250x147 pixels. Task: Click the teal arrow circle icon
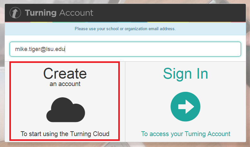click(x=186, y=107)
